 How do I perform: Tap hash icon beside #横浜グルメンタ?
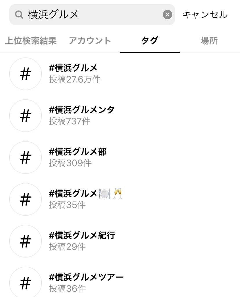pyautogui.click(x=26, y=116)
